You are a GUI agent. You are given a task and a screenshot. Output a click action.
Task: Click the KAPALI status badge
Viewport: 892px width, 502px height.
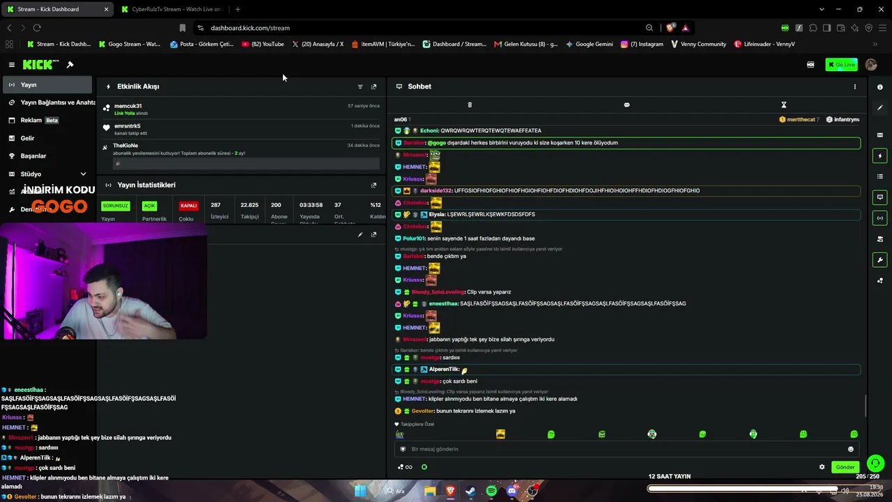189,206
